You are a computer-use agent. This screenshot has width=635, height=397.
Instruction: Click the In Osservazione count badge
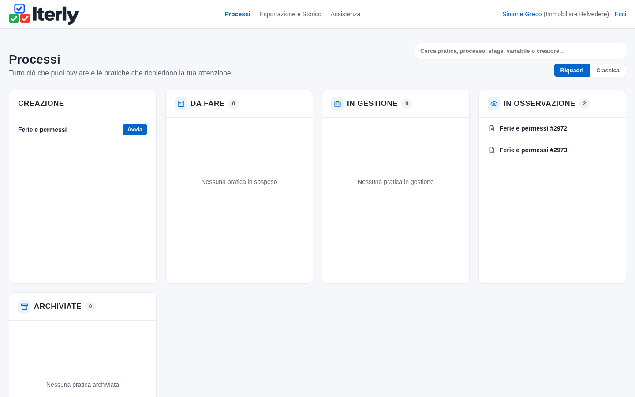tap(584, 104)
